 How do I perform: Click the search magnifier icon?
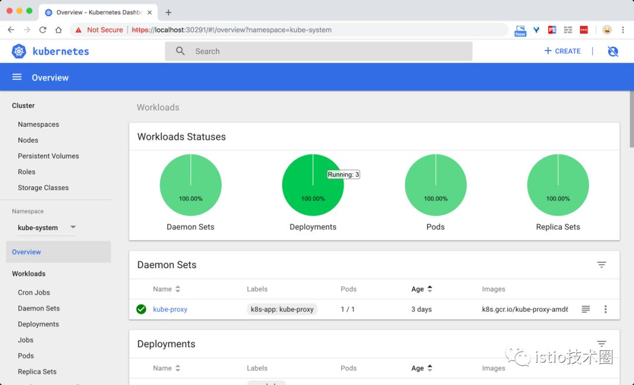click(x=180, y=51)
